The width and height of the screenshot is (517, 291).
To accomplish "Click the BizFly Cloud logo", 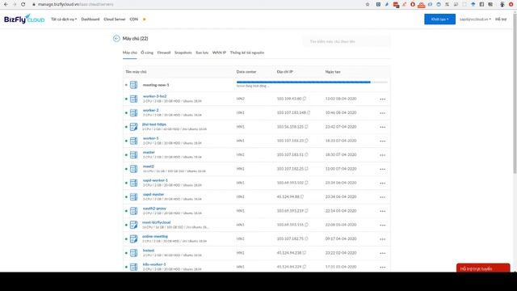I will [24, 19].
